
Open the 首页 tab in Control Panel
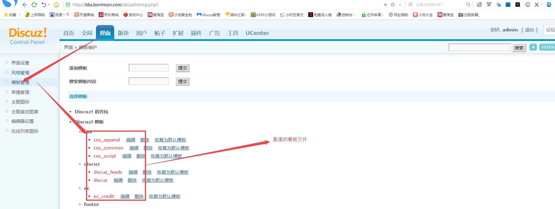[x=68, y=33]
